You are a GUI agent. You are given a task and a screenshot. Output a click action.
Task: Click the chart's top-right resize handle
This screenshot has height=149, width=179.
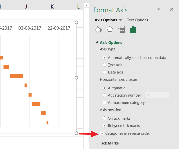(76, 22)
